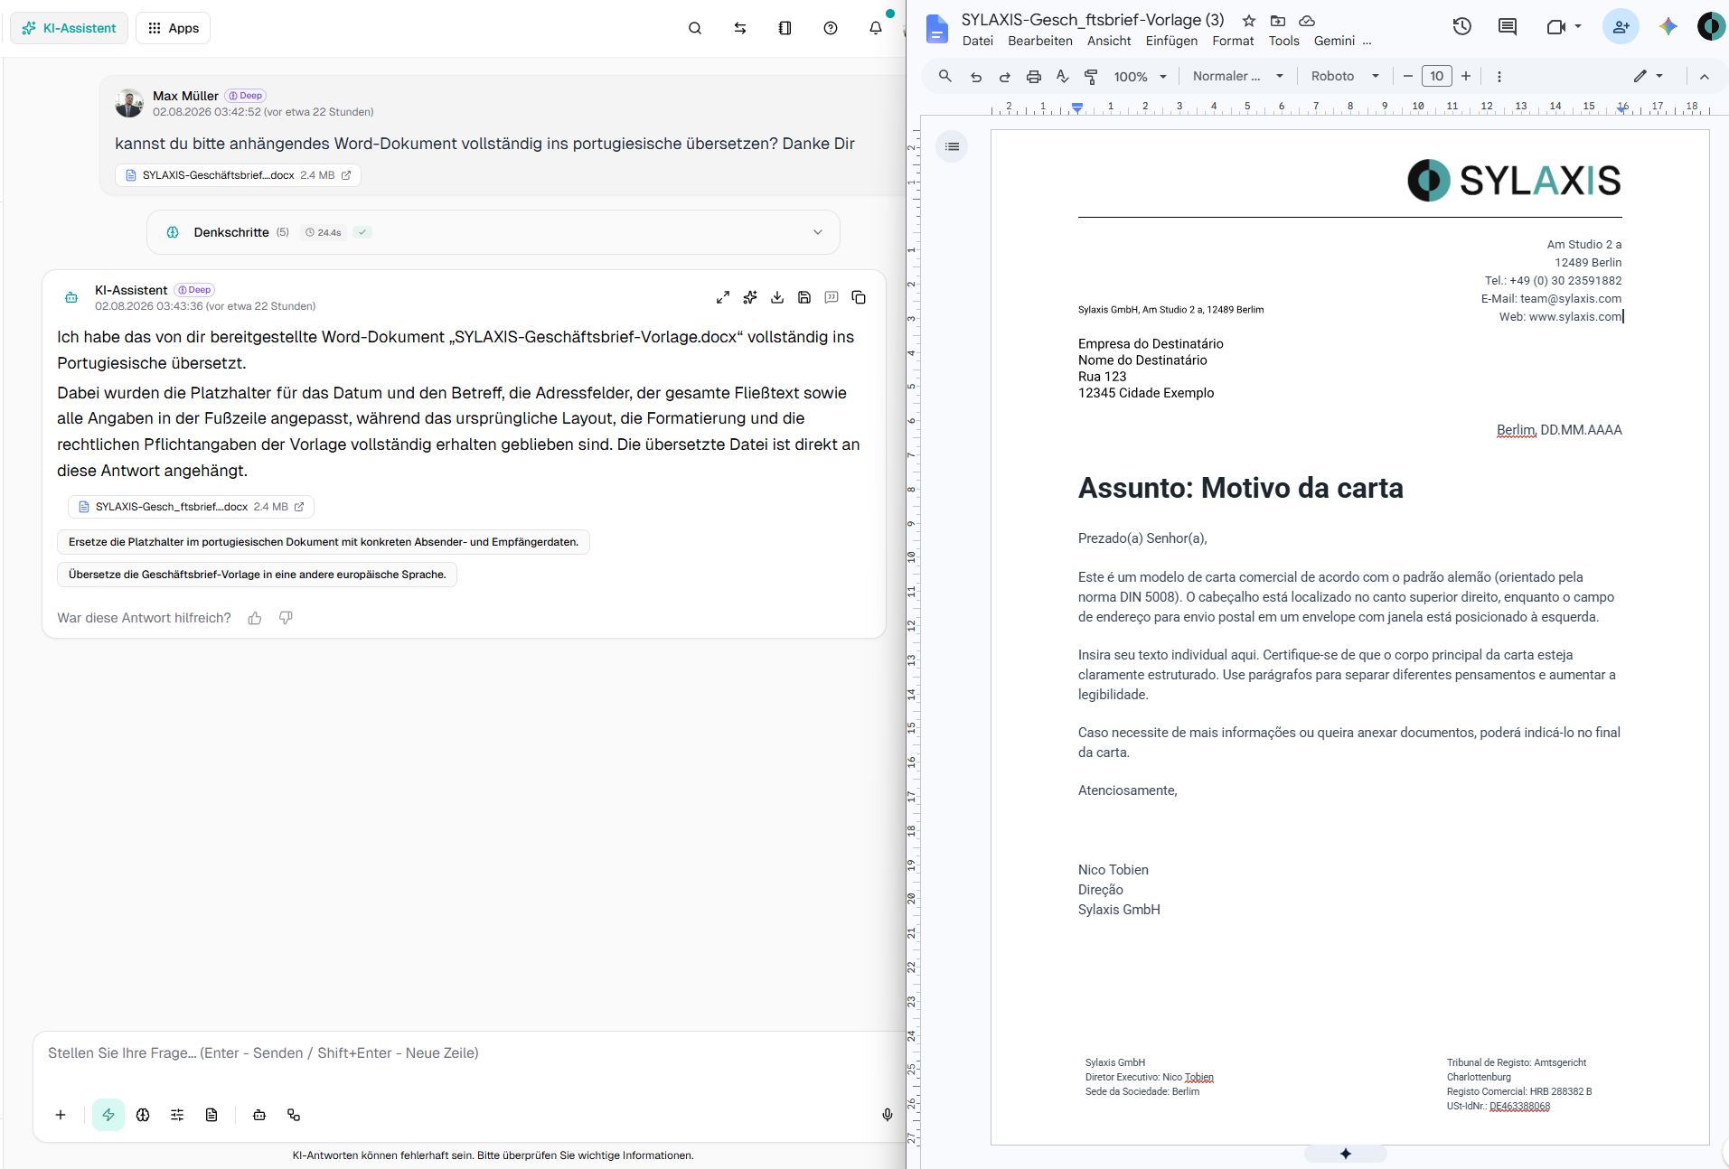The image size is (1729, 1169).
Task: Open the zoom 100% dropdown
Action: [x=1140, y=77]
